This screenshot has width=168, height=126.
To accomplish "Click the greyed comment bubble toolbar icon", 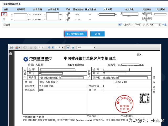I will pos(24,48).
